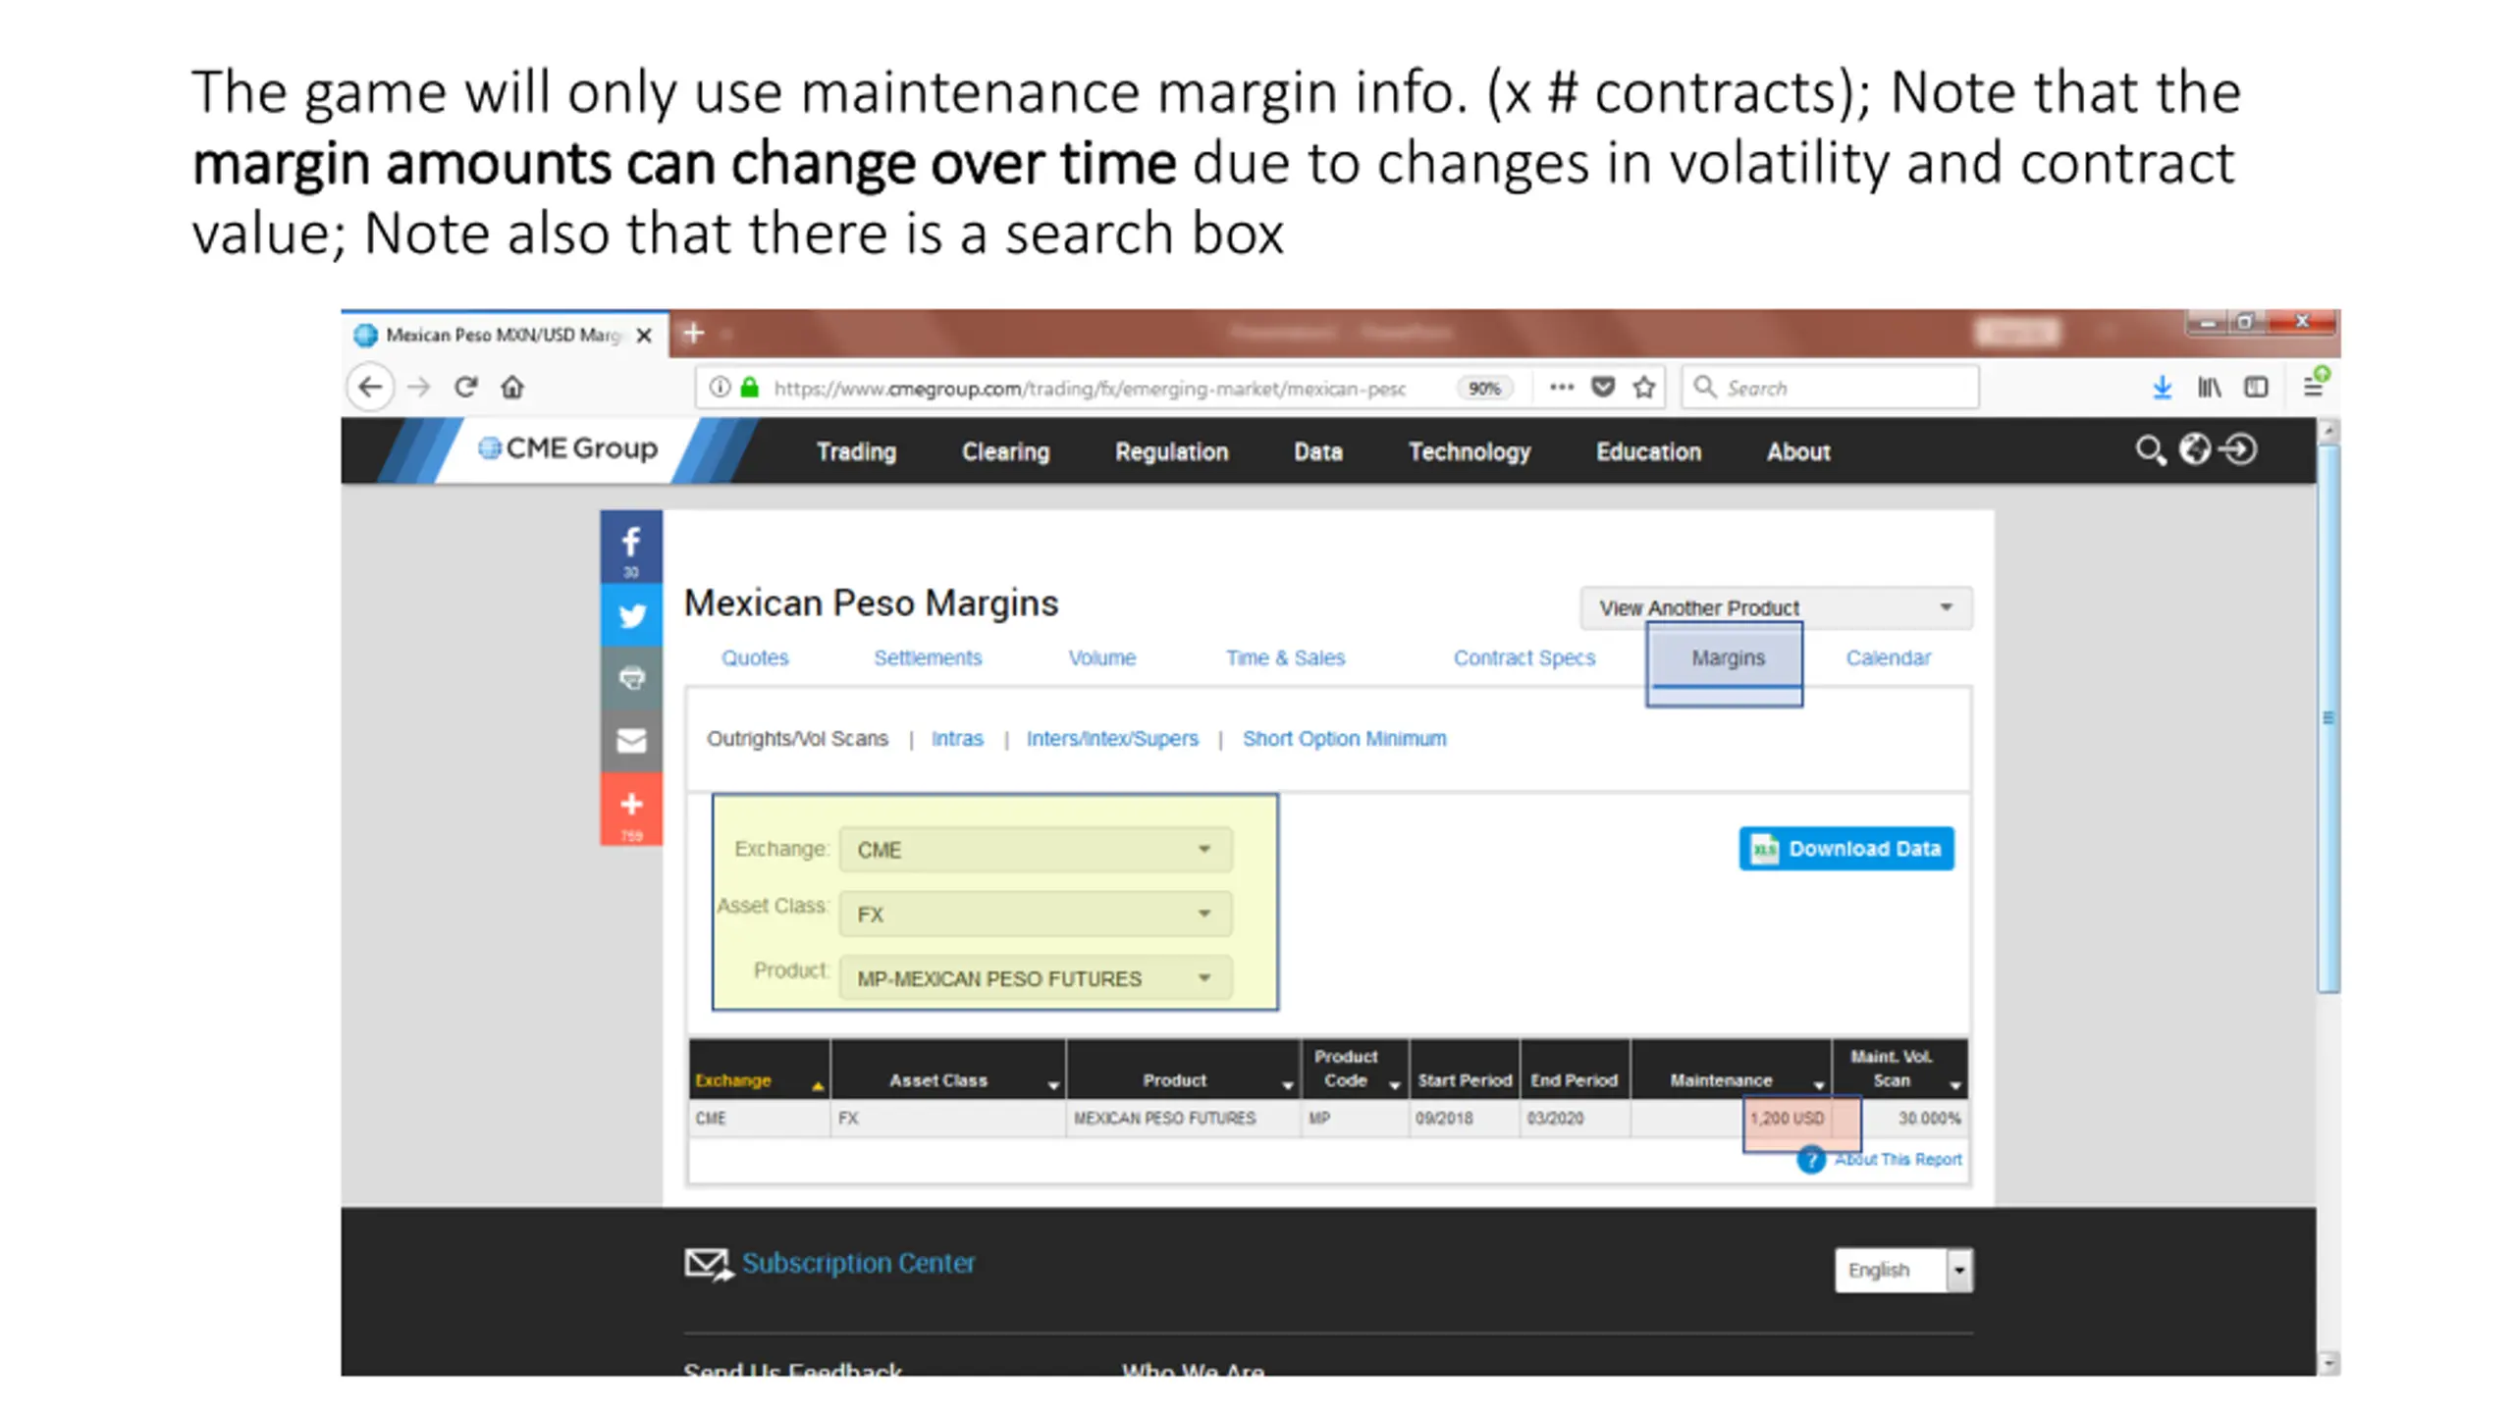Open the CME site search magnifier
The image size is (2513, 1413).
[2150, 450]
